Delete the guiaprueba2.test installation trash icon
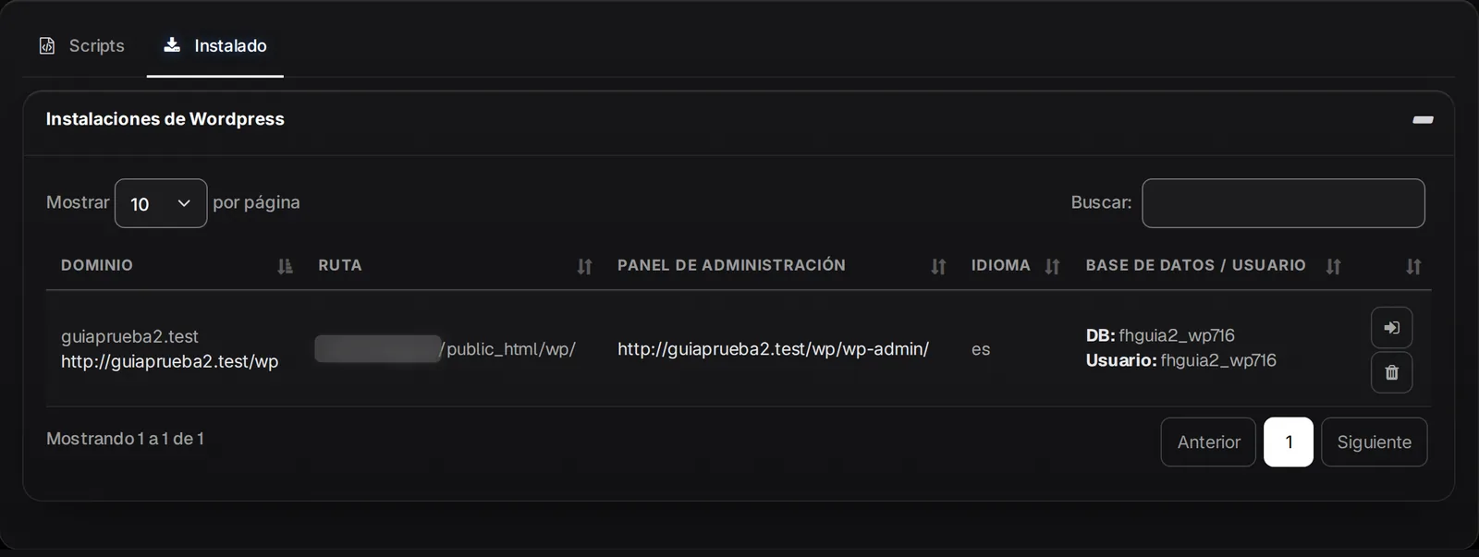1479x557 pixels. click(x=1391, y=372)
